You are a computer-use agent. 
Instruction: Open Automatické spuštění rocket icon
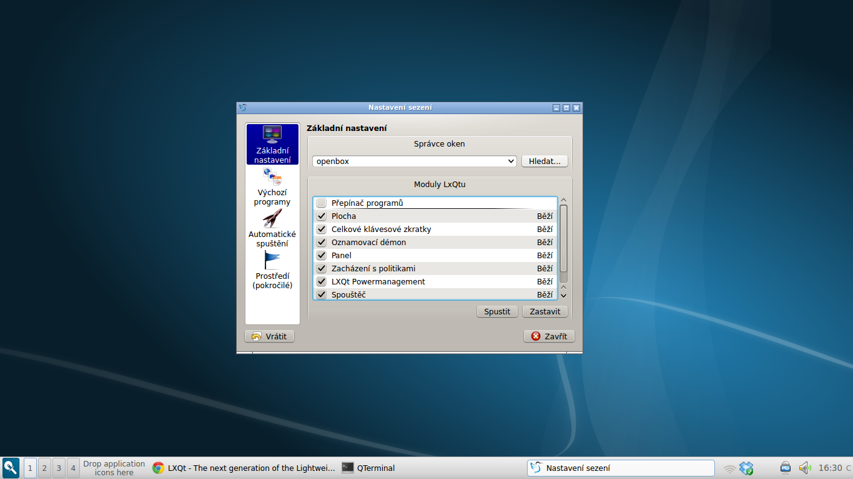point(272,218)
